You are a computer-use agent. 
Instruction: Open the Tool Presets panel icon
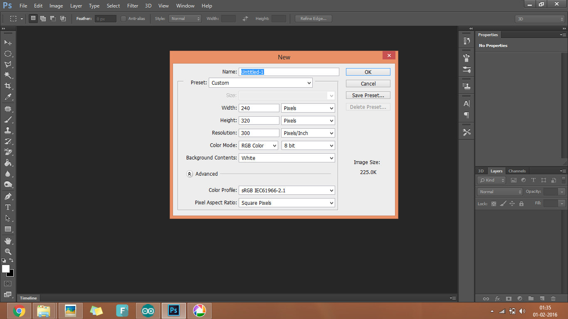[x=467, y=132]
